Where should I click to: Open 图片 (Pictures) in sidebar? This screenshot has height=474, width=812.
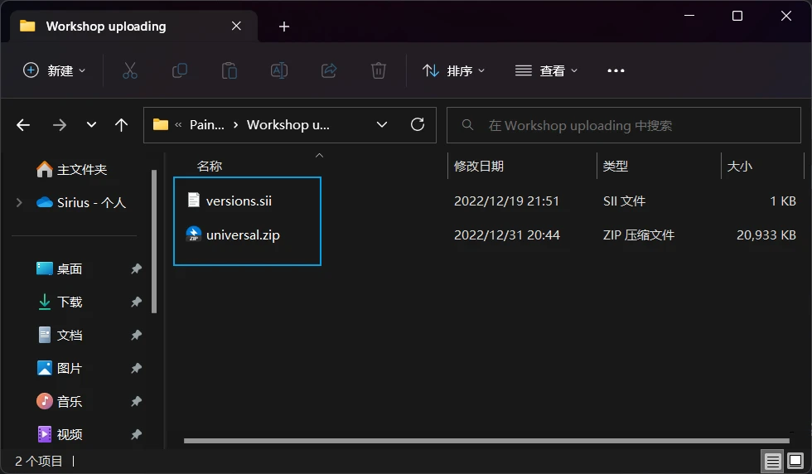[60, 368]
